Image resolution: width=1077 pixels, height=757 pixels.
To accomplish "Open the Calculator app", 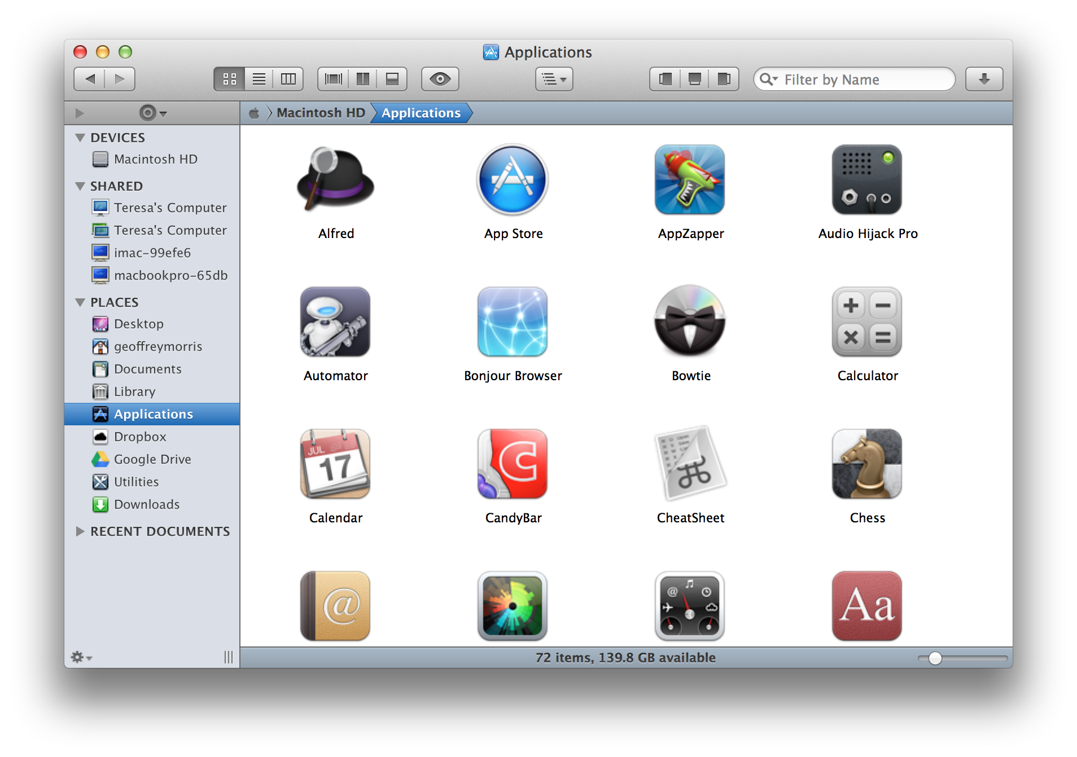I will tap(867, 322).
